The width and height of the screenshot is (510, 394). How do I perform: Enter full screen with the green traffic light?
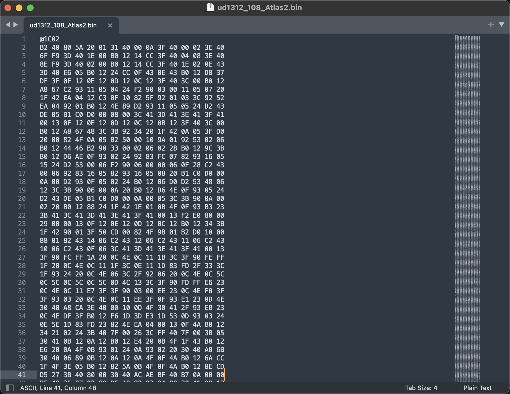pyautogui.click(x=30, y=8)
